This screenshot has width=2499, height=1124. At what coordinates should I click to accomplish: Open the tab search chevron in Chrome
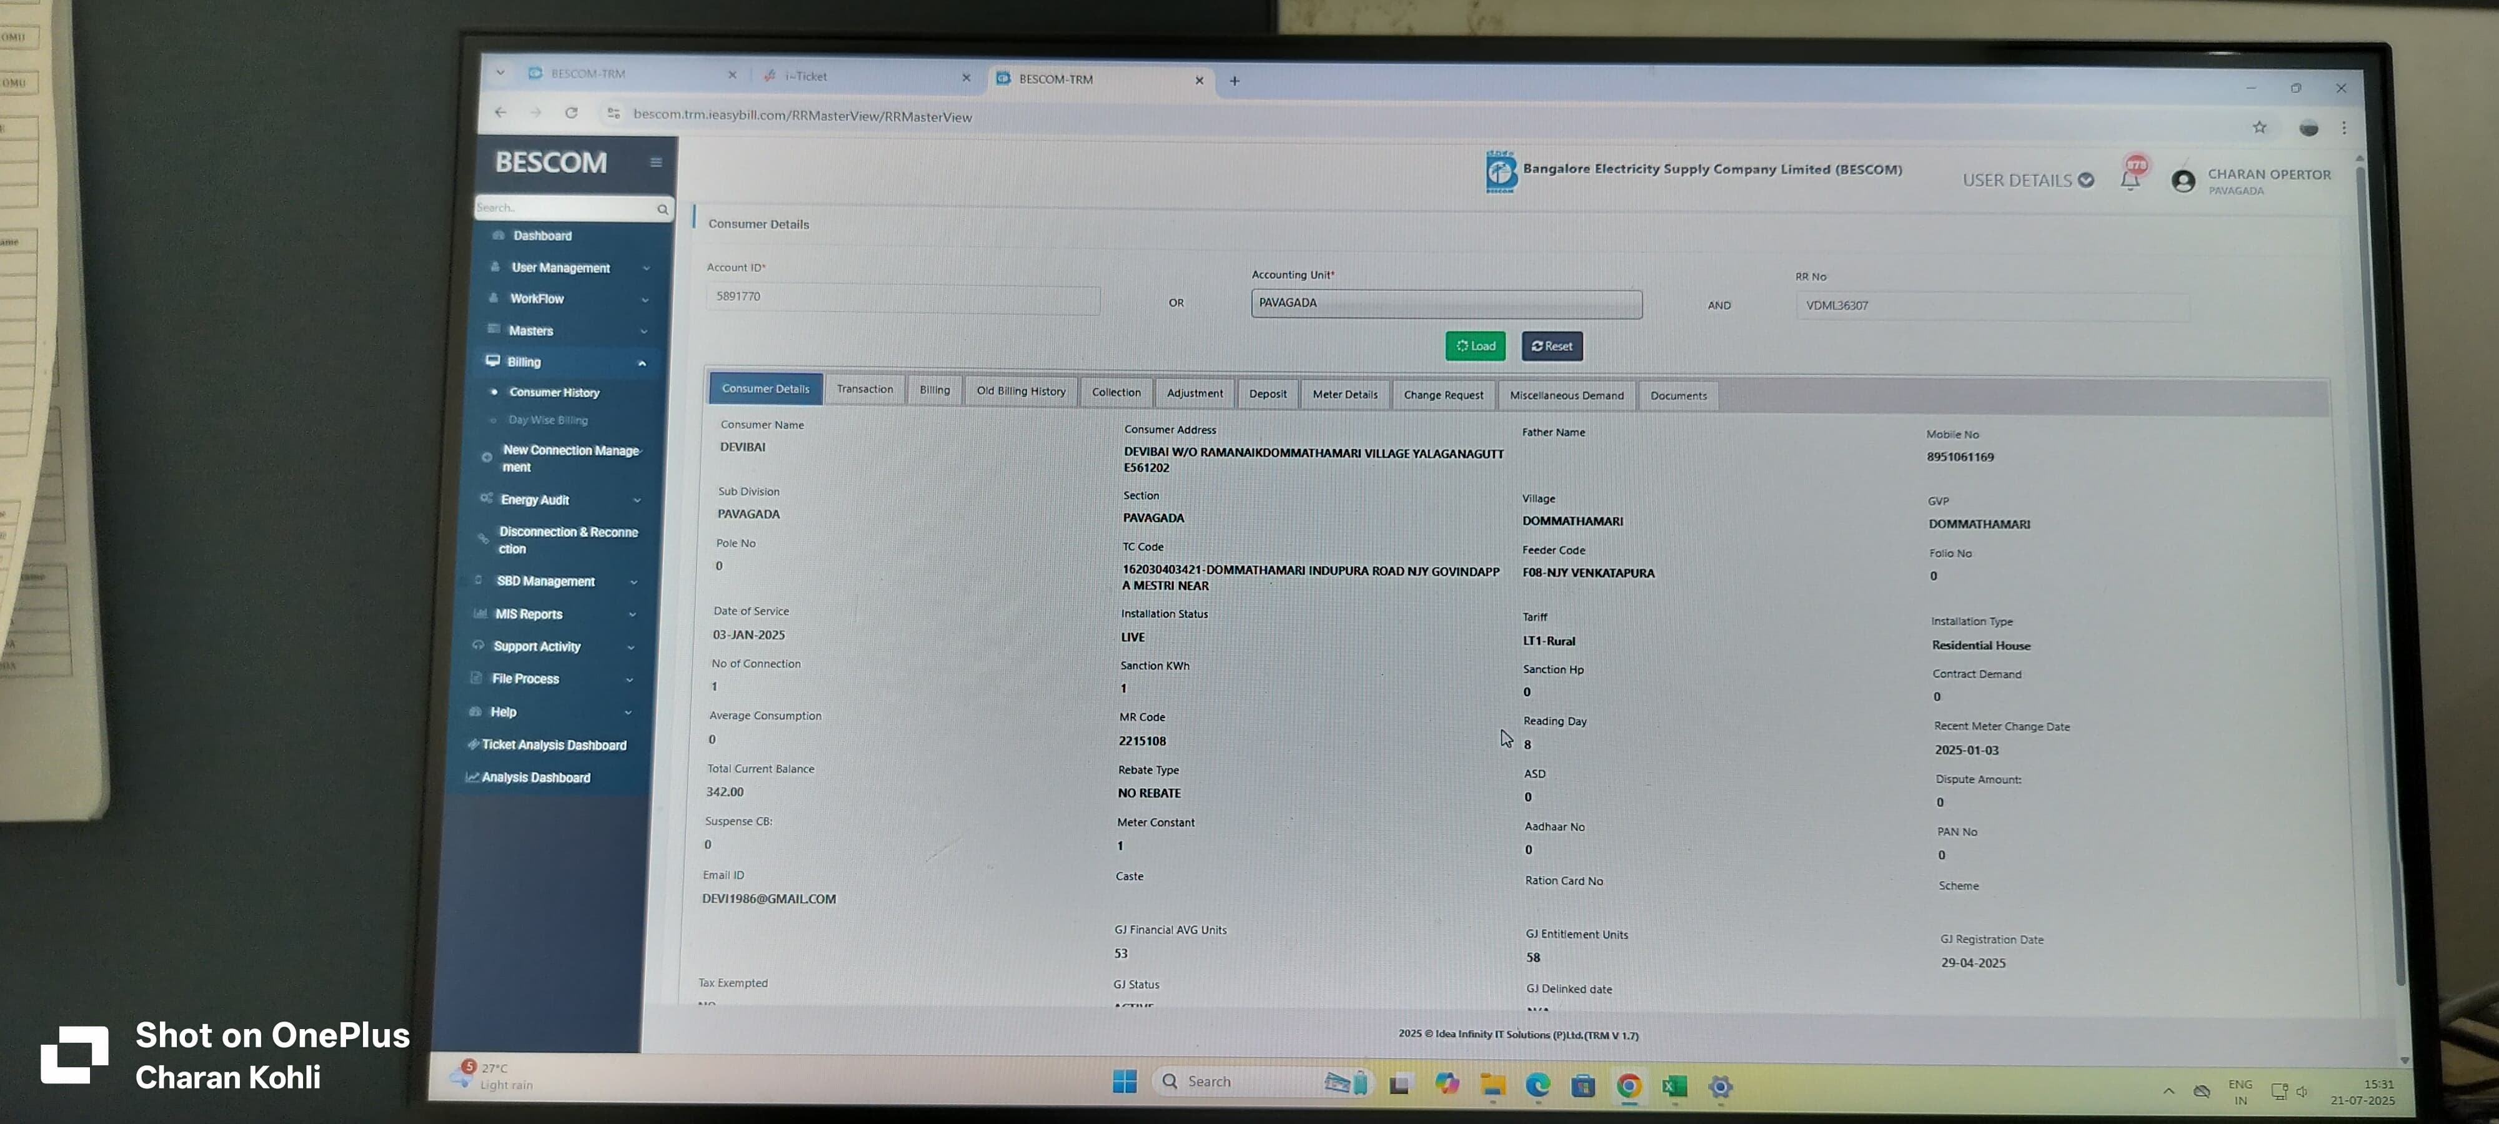500,72
